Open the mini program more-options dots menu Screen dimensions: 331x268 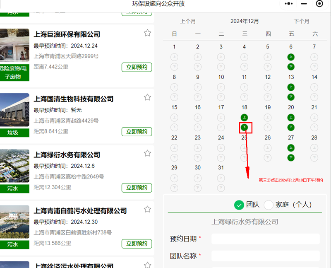tap(288, 4)
